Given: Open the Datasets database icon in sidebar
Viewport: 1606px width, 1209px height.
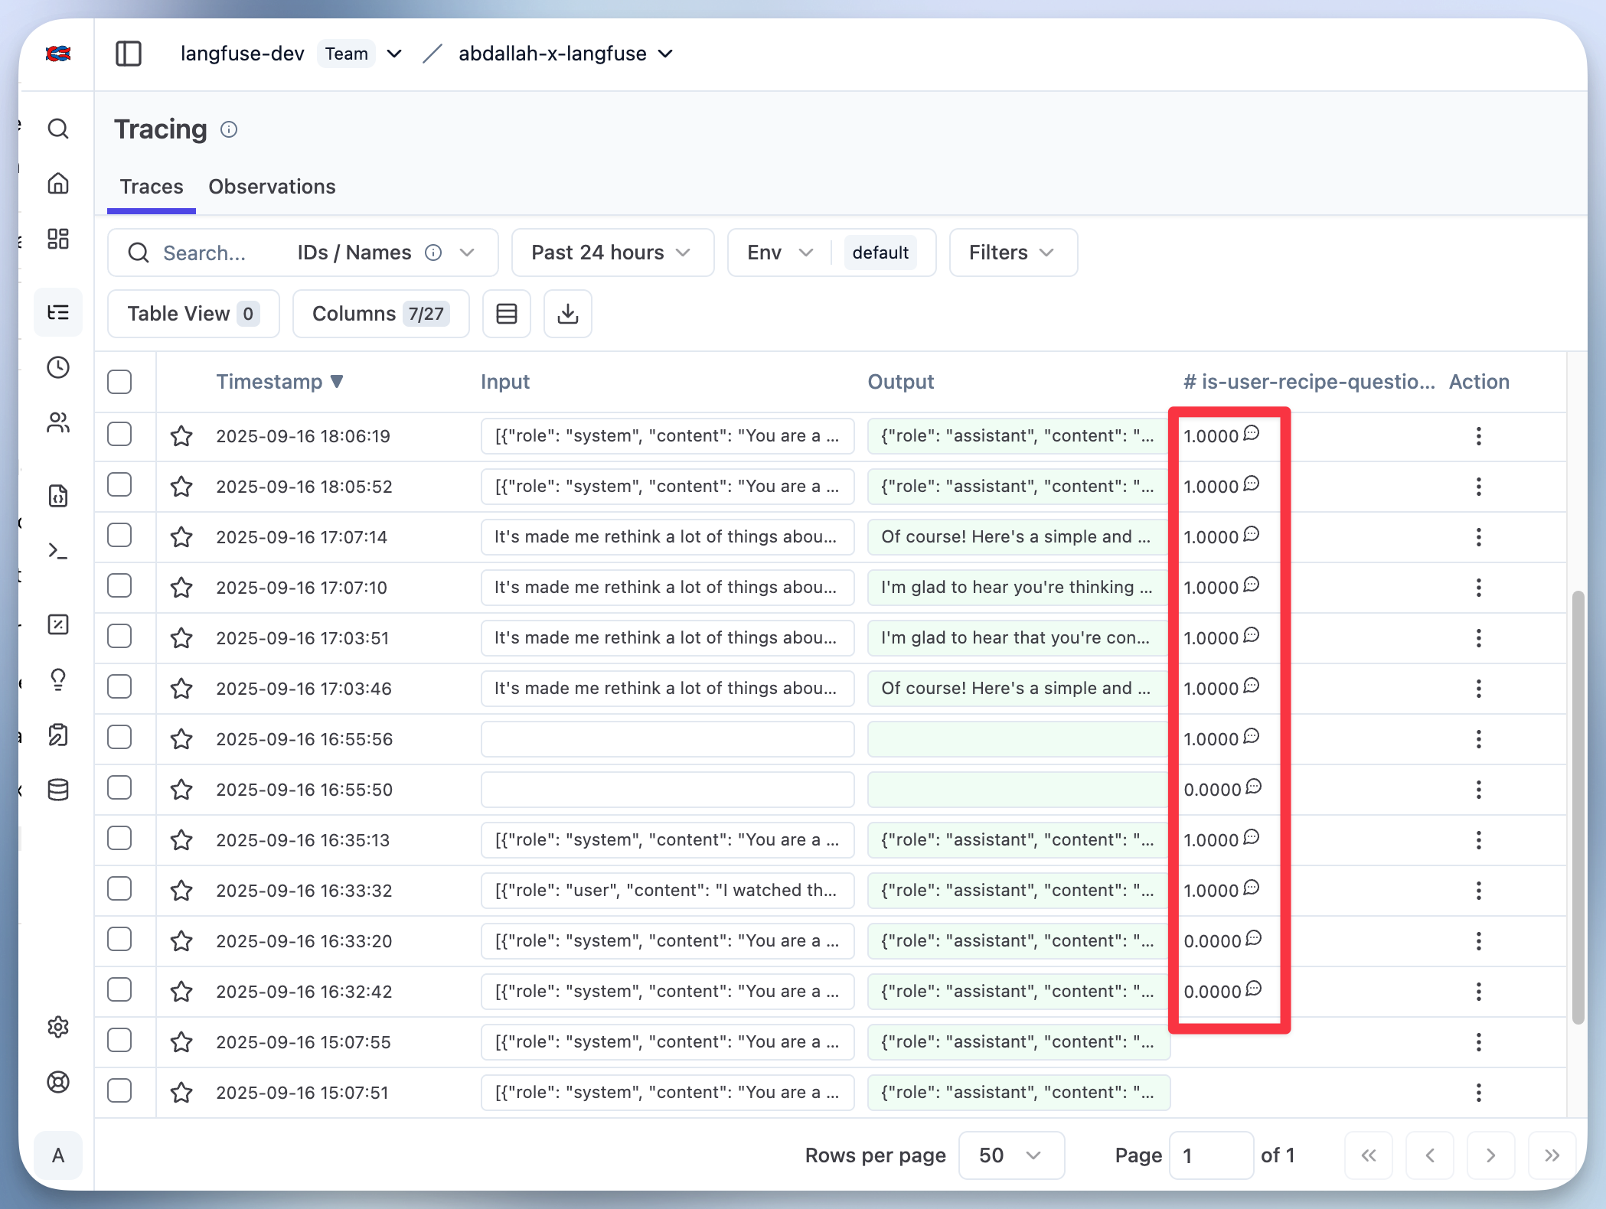Looking at the screenshot, I should (x=58, y=790).
